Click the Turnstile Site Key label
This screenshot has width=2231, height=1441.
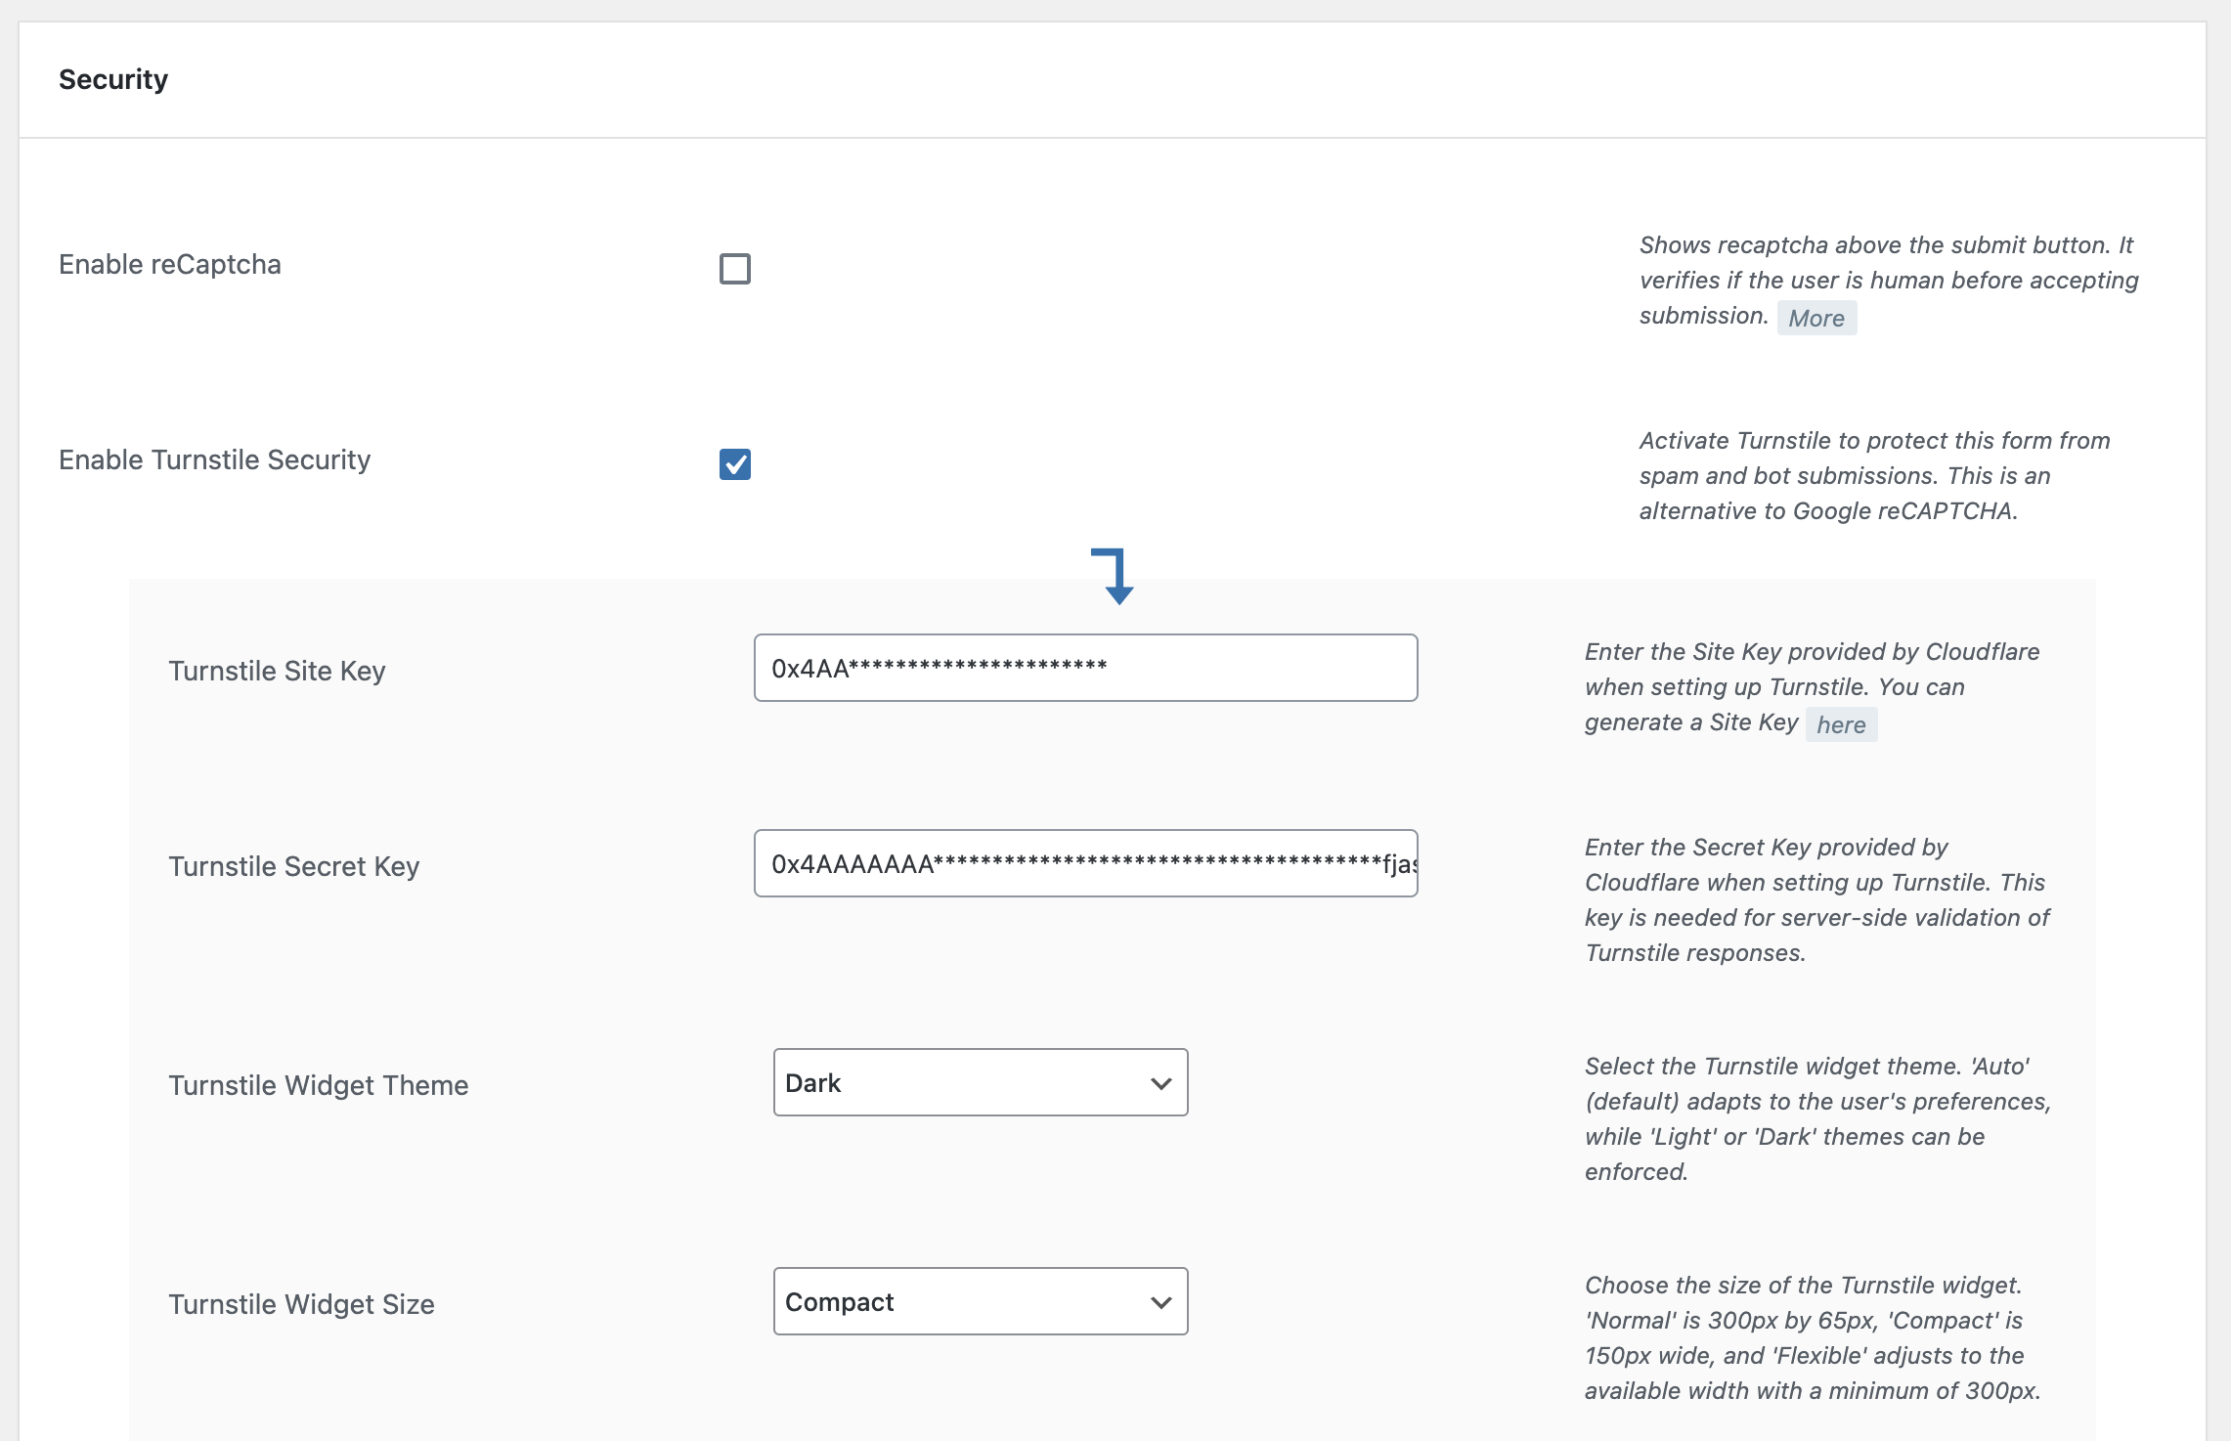click(x=277, y=672)
